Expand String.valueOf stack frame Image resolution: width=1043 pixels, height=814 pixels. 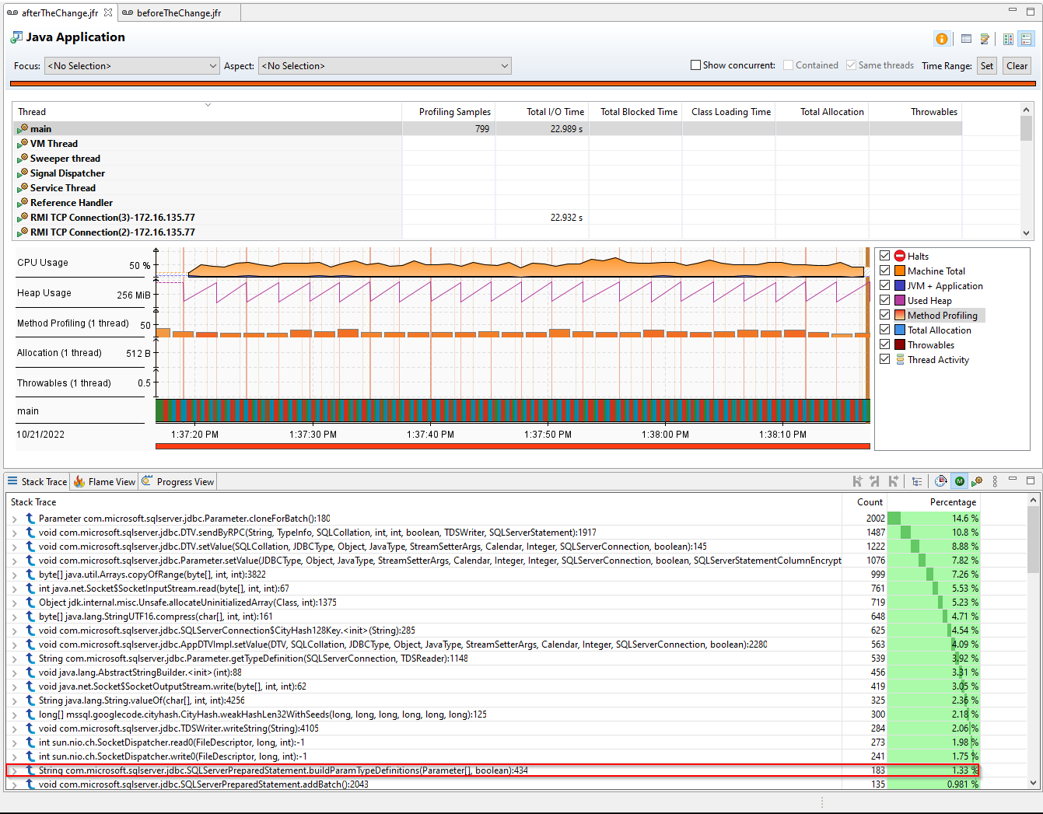pyautogui.click(x=14, y=700)
